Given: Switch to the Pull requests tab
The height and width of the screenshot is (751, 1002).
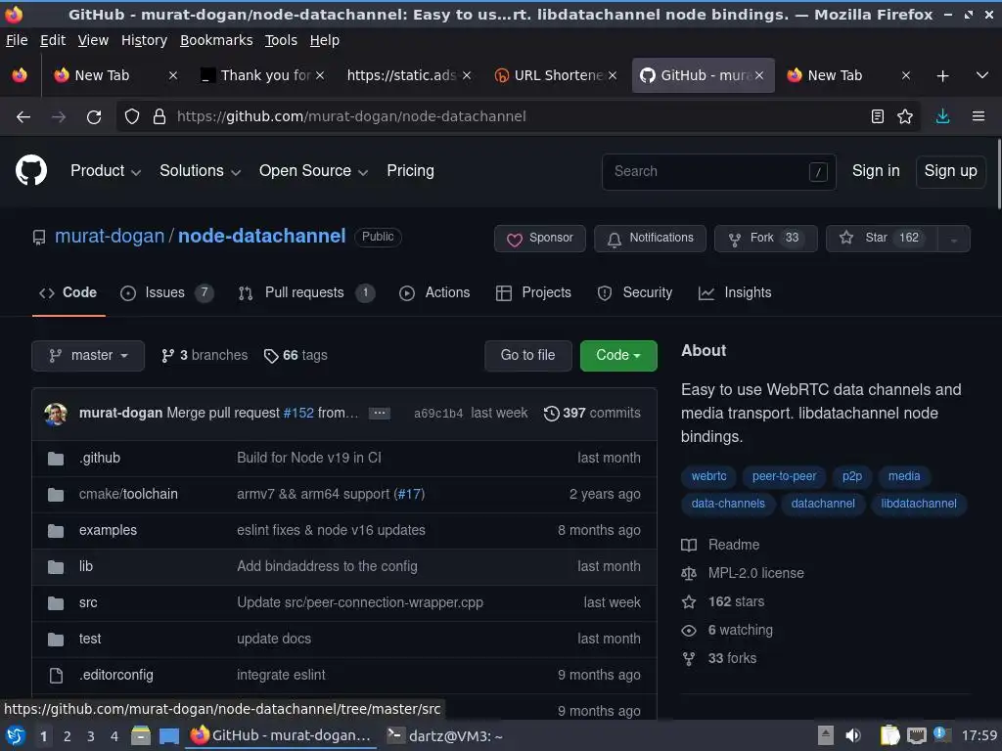Looking at the screenshot, I should [x=306, y=293].
